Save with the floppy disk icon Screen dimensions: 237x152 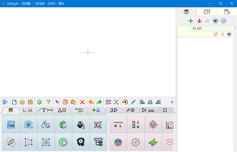point(30,102)
